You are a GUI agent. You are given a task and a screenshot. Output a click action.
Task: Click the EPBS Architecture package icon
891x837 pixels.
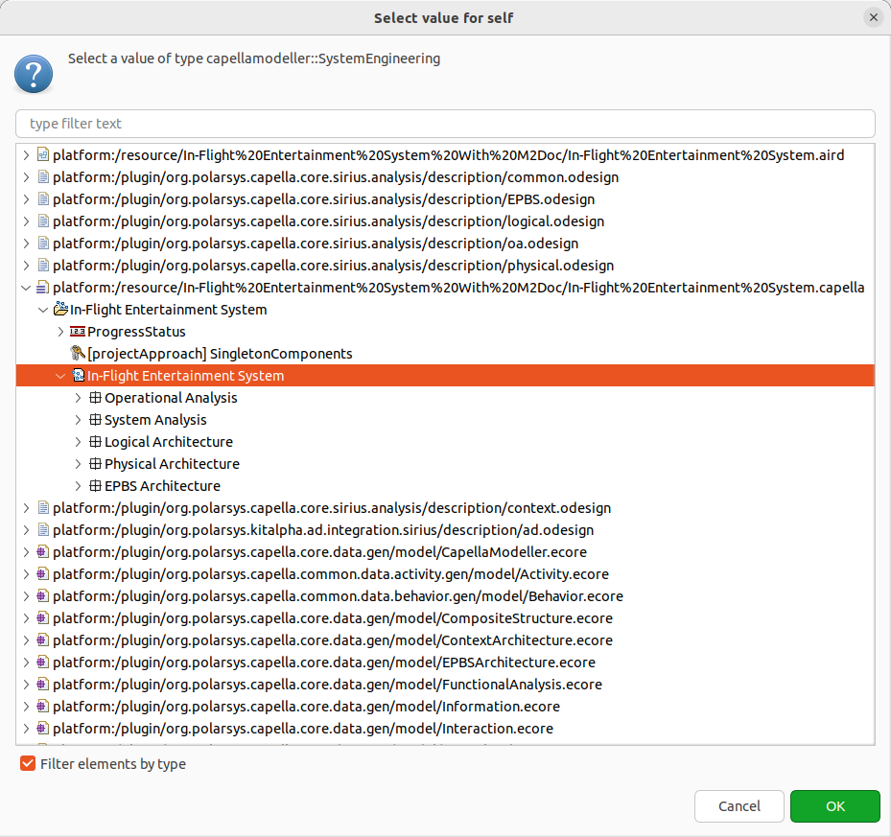click(95, 486)
